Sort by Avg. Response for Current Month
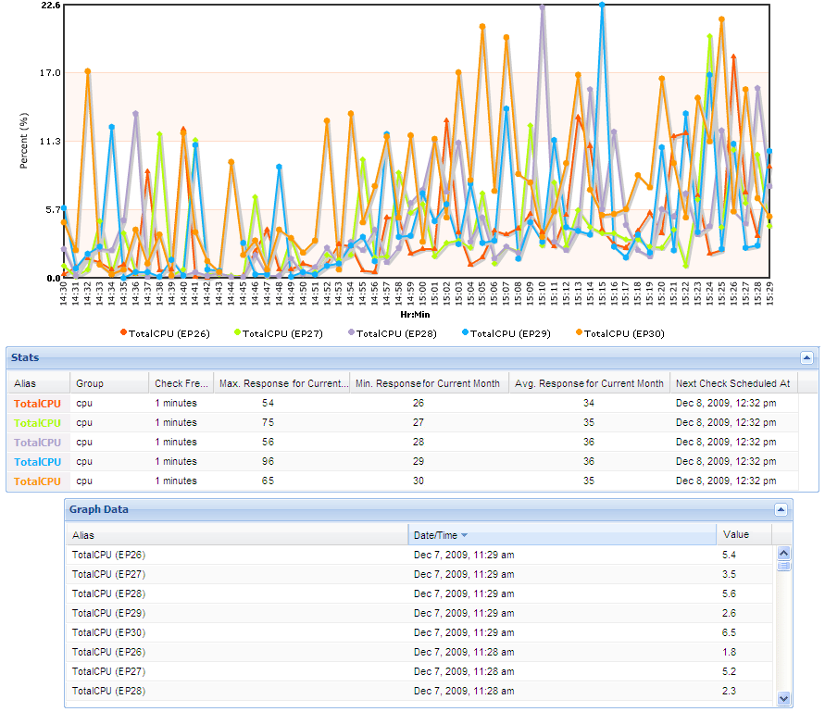The width and height of the screenshot is (825, 712). coord(589,383)
